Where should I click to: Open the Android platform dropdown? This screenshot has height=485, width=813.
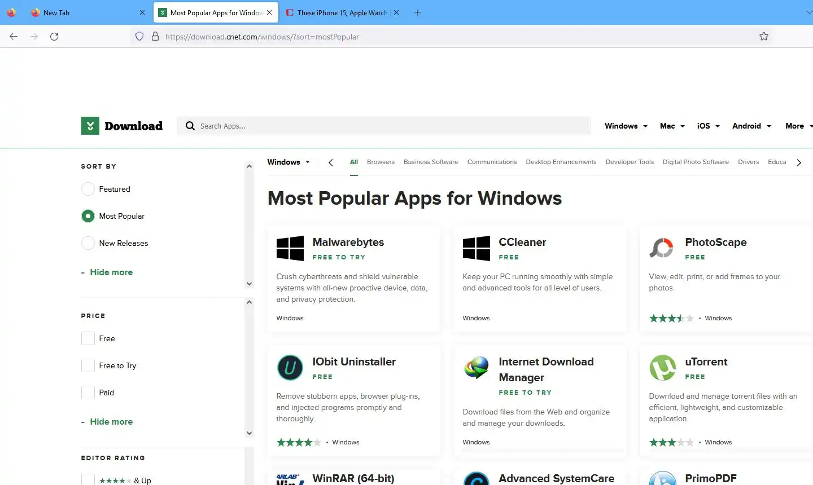point(751,126)
